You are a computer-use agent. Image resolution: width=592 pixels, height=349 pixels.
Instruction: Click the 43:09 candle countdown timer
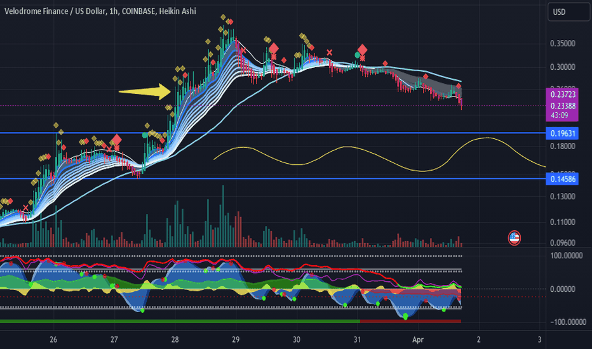point(559,115)
